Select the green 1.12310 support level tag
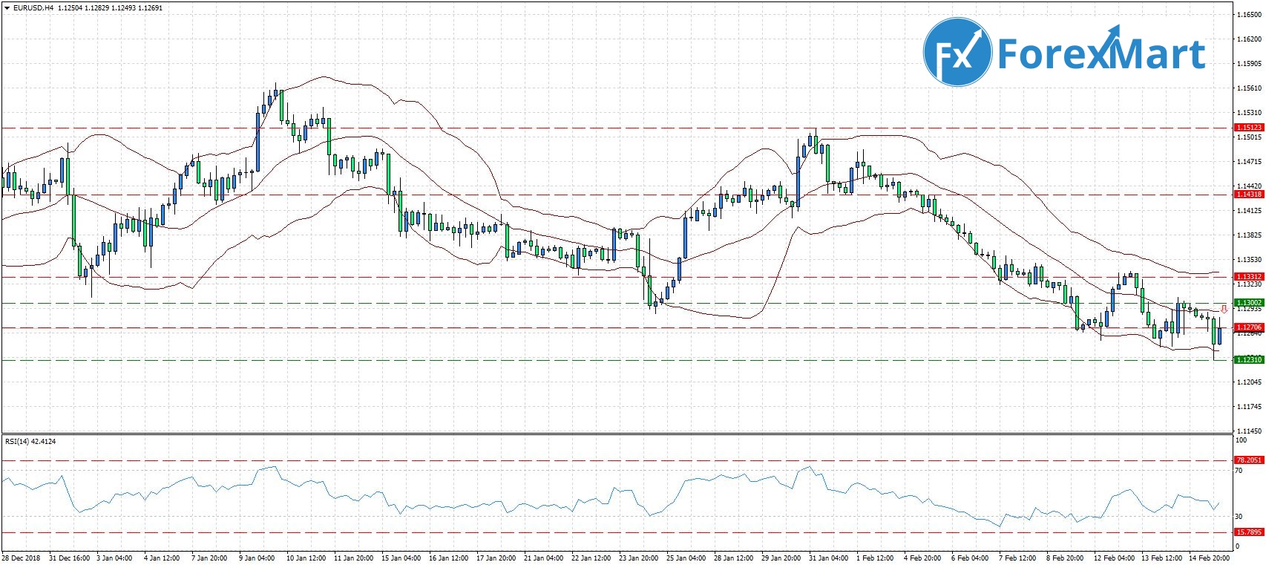1266x565 pixels. (1249, 360)
